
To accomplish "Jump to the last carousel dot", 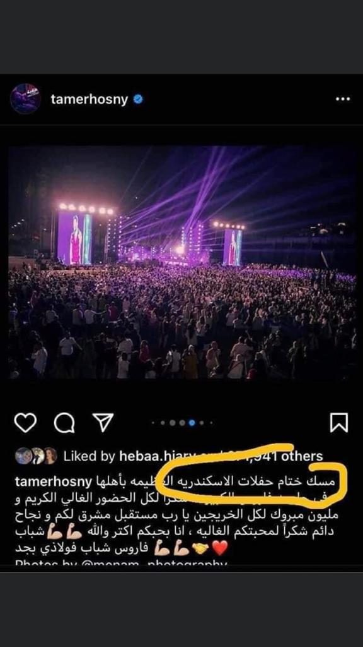I will (x=211, y=423).
